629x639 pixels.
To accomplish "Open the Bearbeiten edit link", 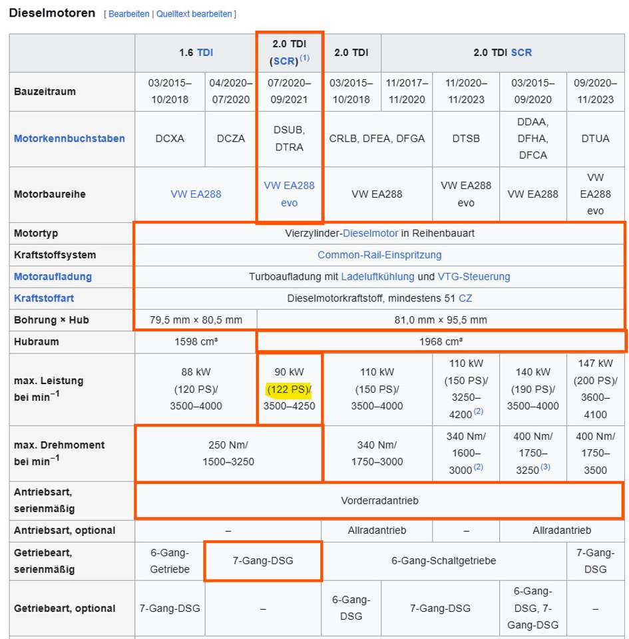I will pyautogui.click(x=128, y=14).
